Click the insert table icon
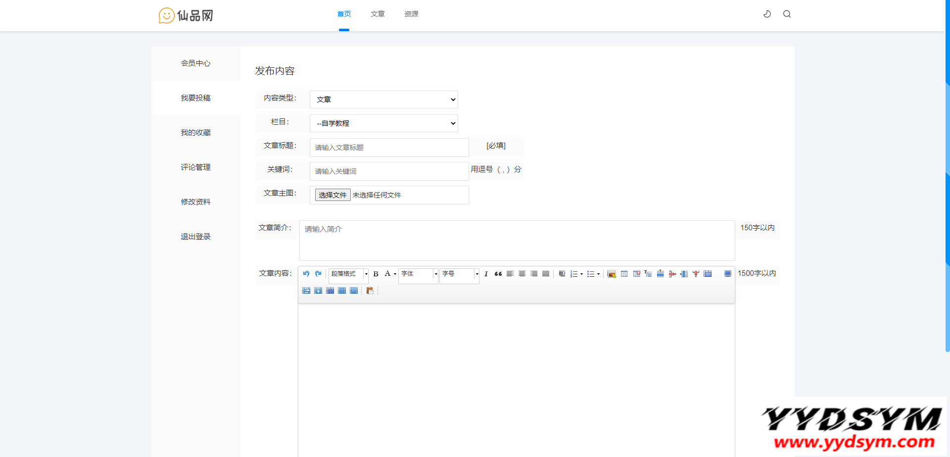 click(x=624, y=274)
